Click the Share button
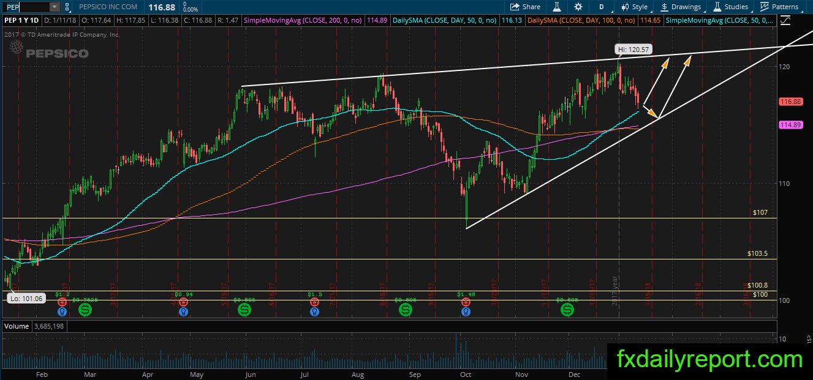This screenshot has width=813, height=380. 526,7
